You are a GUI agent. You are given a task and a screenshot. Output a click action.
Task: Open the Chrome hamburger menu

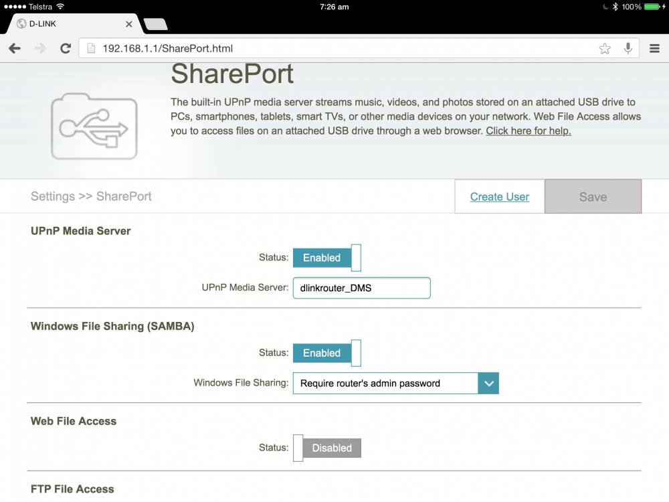click(x=654, y=48)
